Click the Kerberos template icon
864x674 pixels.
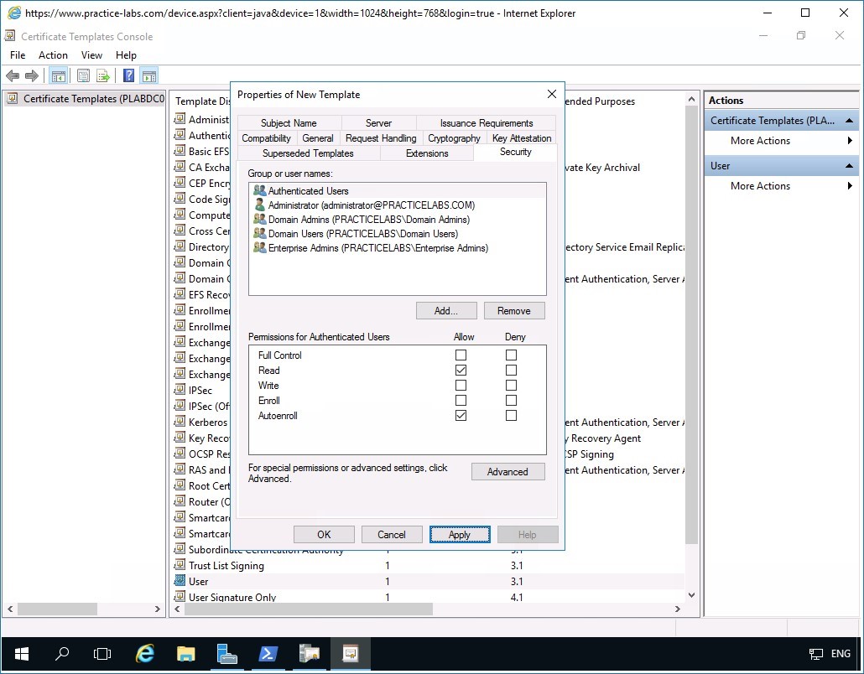pyautogui.click(x=180, y=422)
